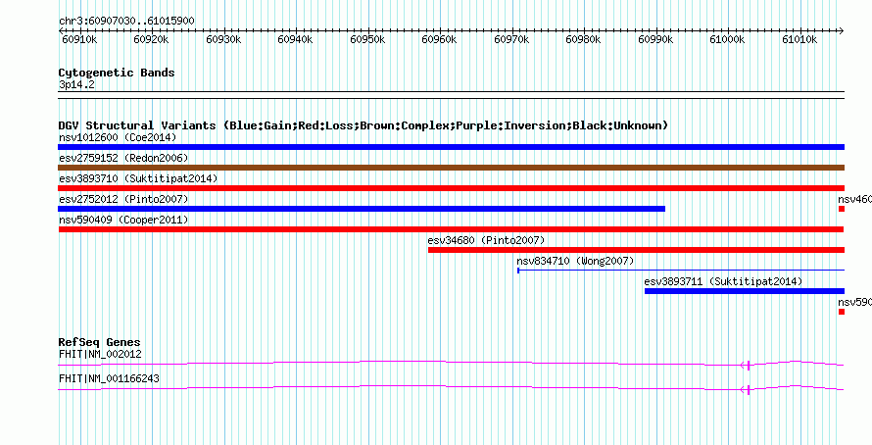
Task: Click the 60960k ruler tick label
Action: pyautogui.click(x=439, y=39)
